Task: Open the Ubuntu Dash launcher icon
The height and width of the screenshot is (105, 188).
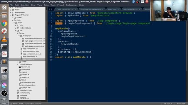Action: click(x=4, y=8)
